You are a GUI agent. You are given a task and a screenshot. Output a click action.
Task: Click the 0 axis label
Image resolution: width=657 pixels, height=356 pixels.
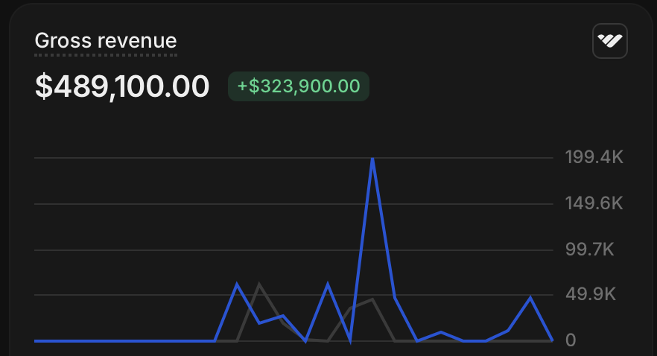click(571, 340)
